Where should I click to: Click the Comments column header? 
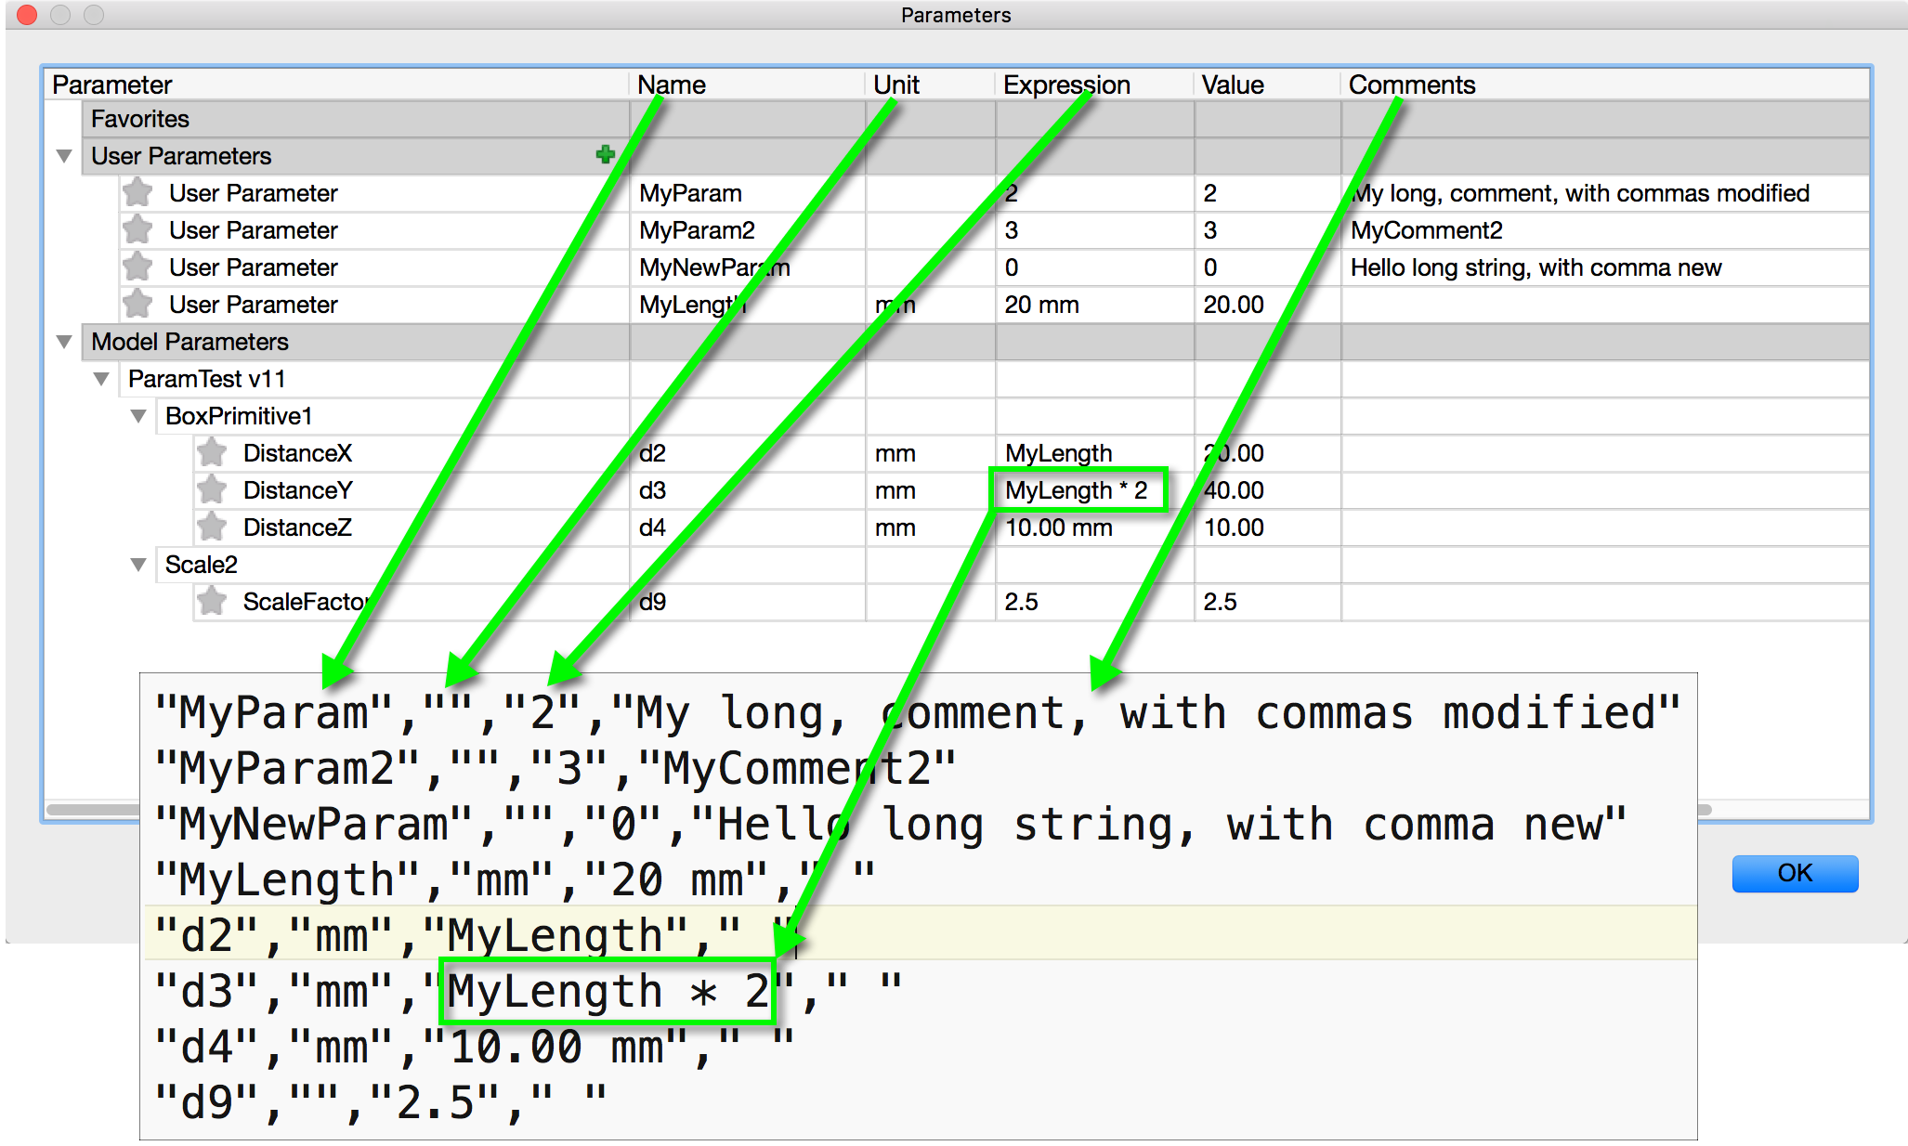coord(1411,85)
